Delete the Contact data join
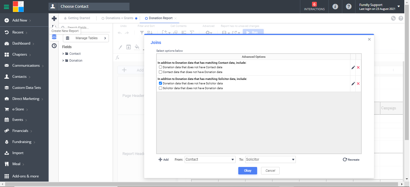Screen dimensions: 410x187 click(x=358, y=68)
